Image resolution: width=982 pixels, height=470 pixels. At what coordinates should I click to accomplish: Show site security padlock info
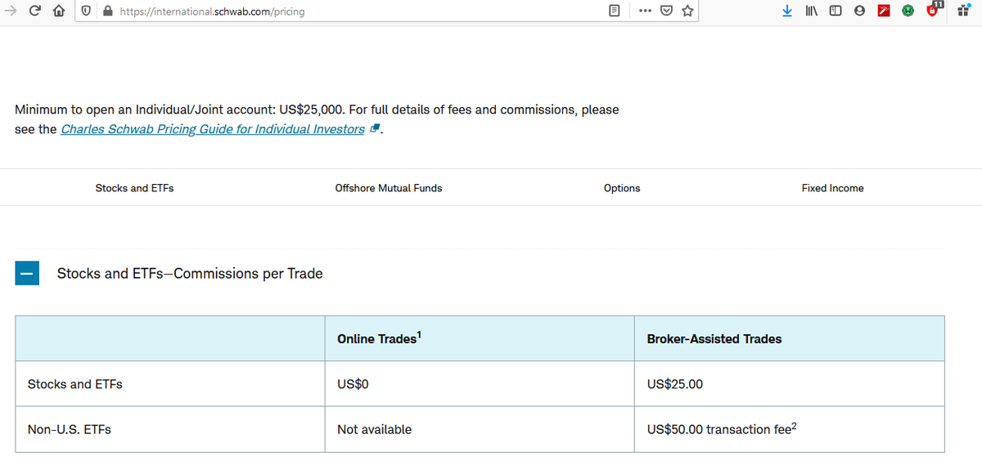pos(107,11)
